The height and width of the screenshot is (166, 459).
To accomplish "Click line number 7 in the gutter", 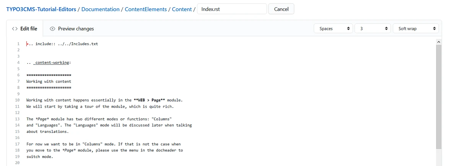I will click(x=18, y=81).
